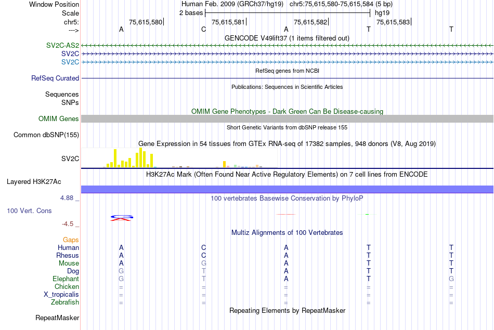Click the Human species label
The image size is (494, 330).
68,248
